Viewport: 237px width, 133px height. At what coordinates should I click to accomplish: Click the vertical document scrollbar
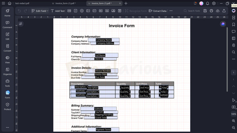click(x=227, y=59)
